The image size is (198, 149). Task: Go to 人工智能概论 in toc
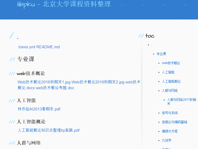coord(171,81)
